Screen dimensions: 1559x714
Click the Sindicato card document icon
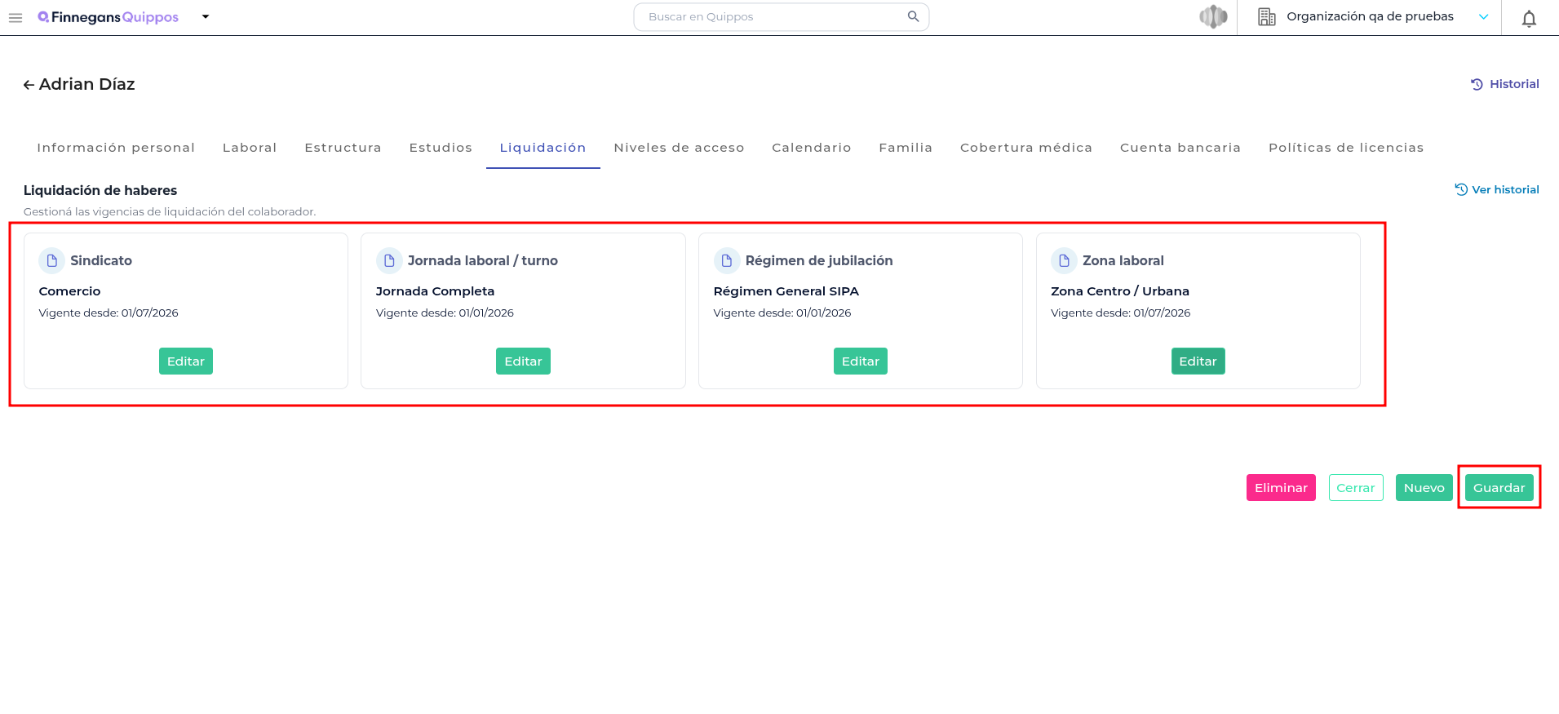pyautogui.click(x=52, y=260)
